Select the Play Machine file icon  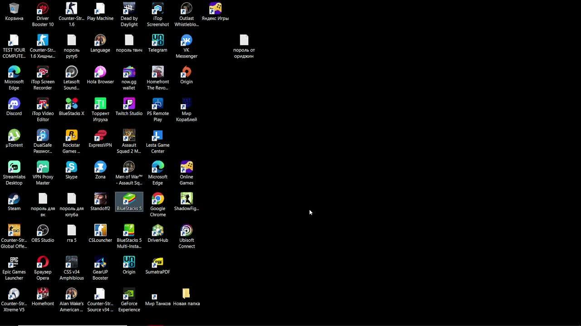[100, 12]
